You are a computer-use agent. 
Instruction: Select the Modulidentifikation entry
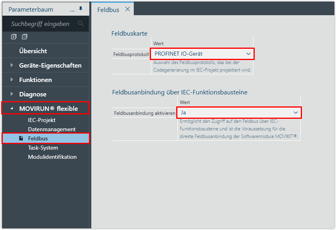click(x=52, y=157)
